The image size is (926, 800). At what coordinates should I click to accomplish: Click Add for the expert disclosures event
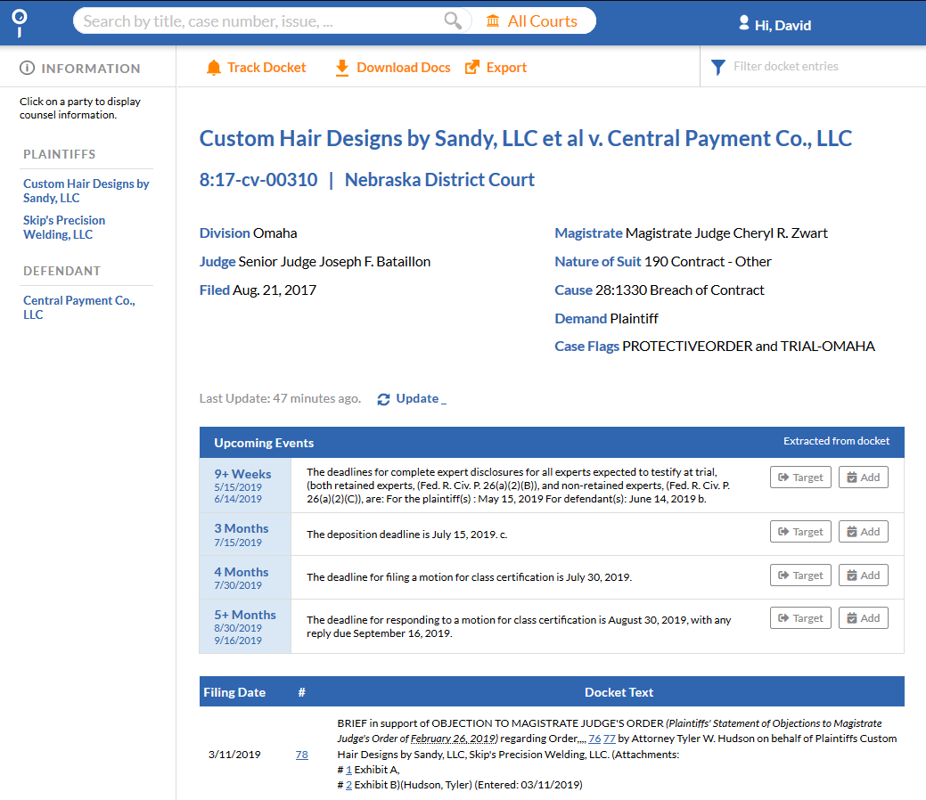(x=863, y=478)
